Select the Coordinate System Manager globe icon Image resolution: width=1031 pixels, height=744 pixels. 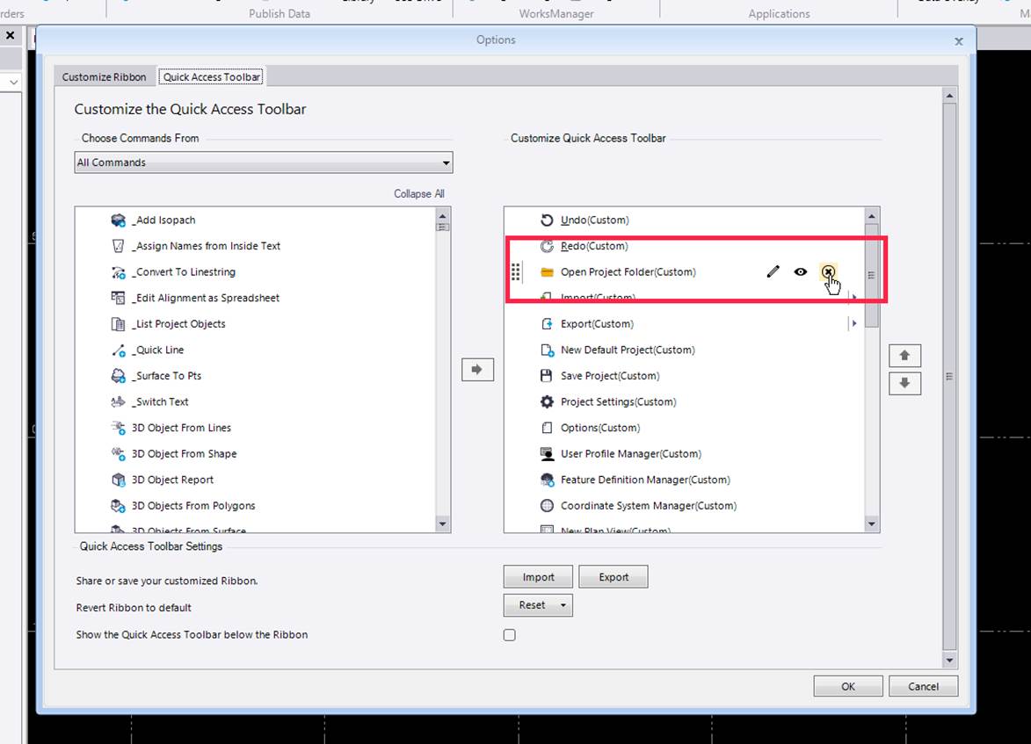tap(547, 505)
